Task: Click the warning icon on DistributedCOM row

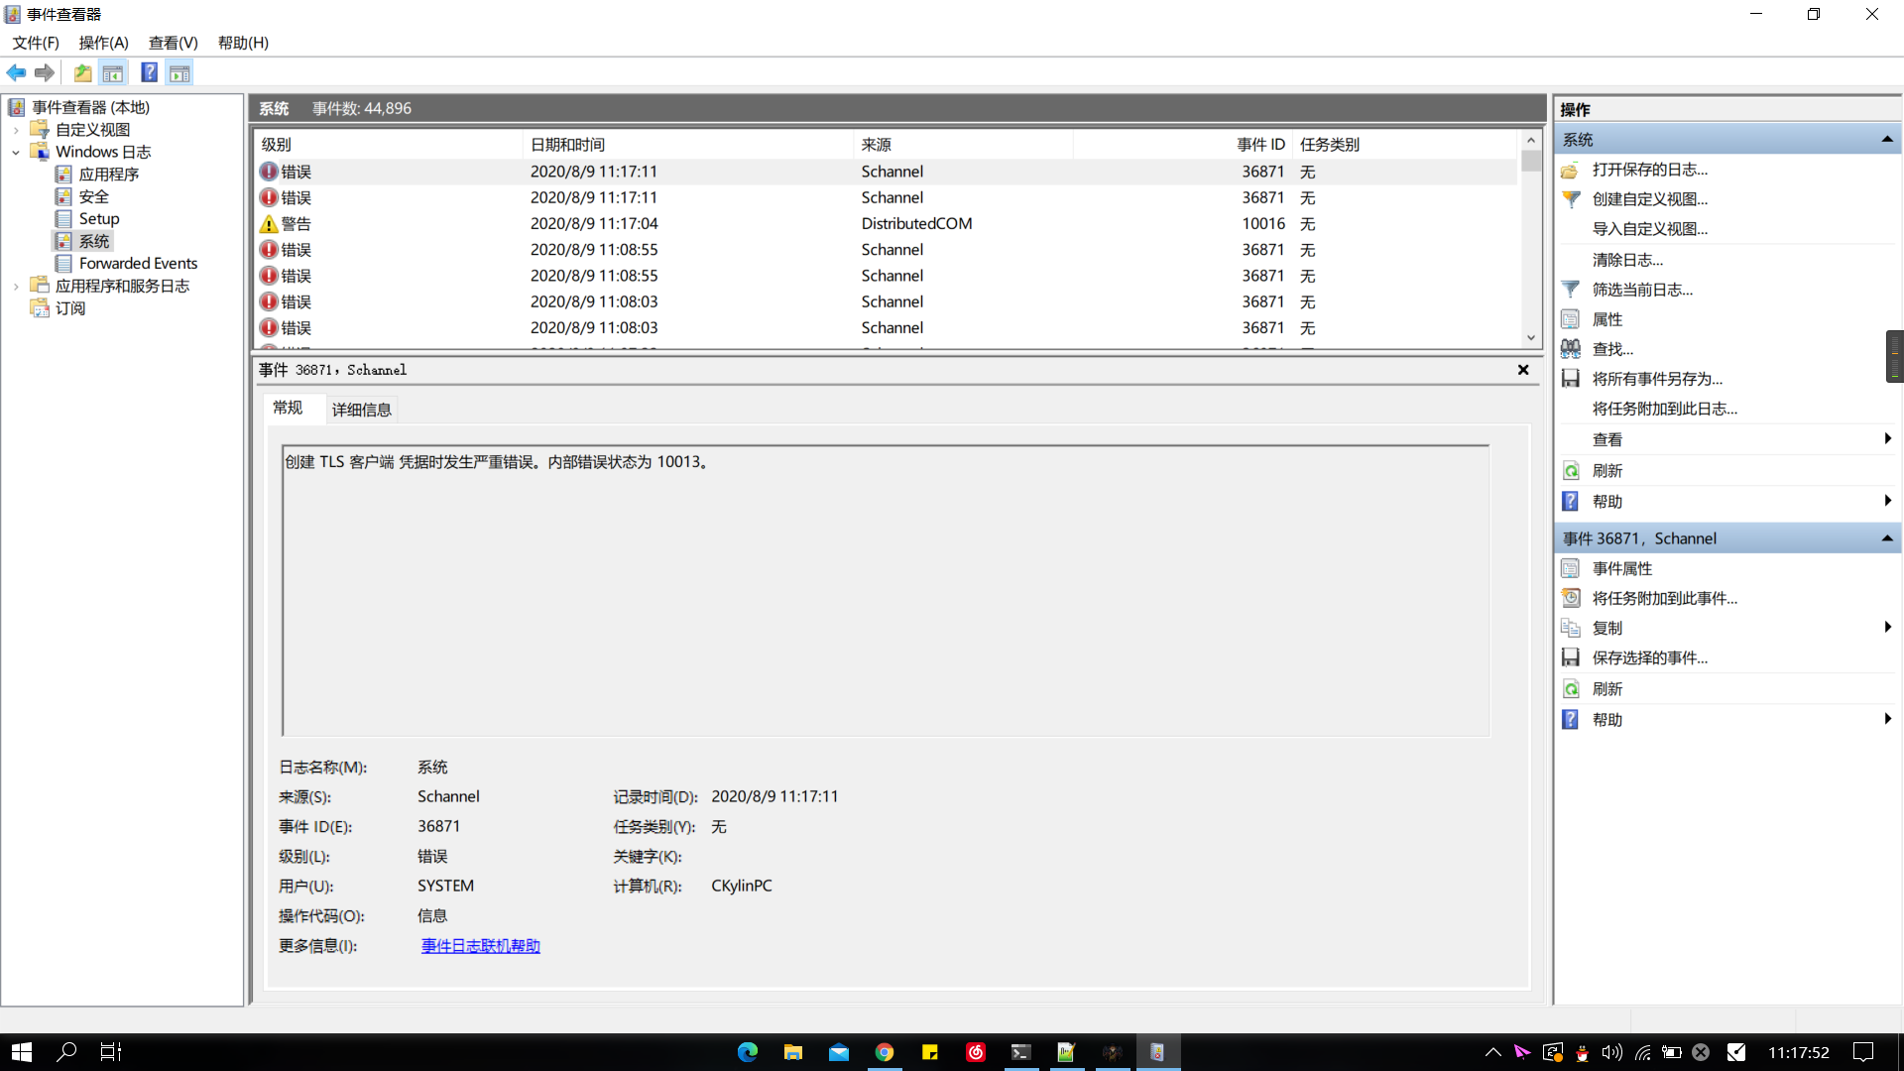Action: 269,224
